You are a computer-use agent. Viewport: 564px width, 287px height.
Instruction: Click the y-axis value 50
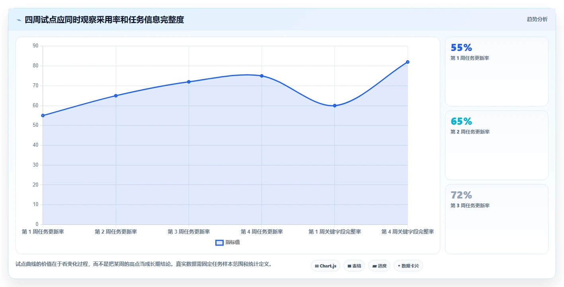pos(35,125)
